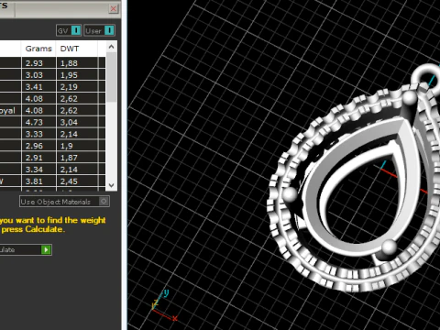Select the 1,87 DWT cell
This screenshot has width=440, height=330.
(x=77, y=158)
